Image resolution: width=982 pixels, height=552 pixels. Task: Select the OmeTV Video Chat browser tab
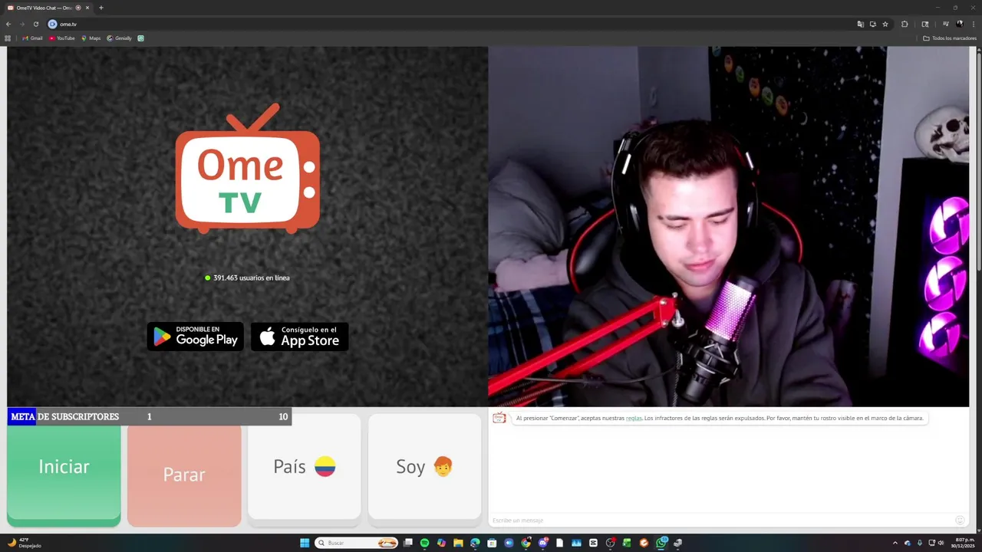pos(48,8)
